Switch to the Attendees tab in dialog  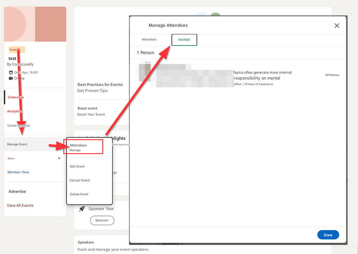(149, 40)
